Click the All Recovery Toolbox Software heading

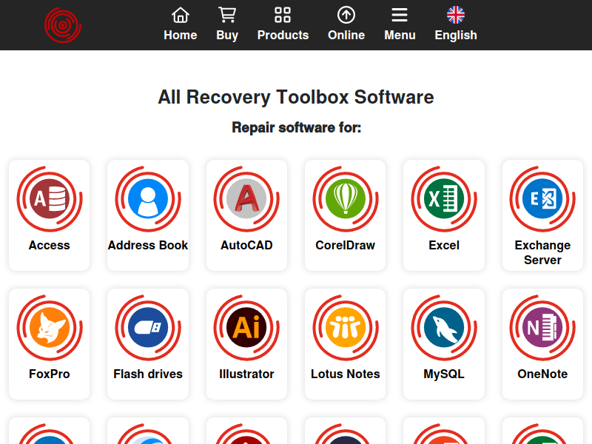point(296,97)
